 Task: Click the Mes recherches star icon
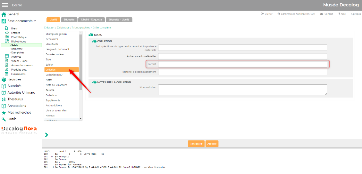[x=4, y=113]
